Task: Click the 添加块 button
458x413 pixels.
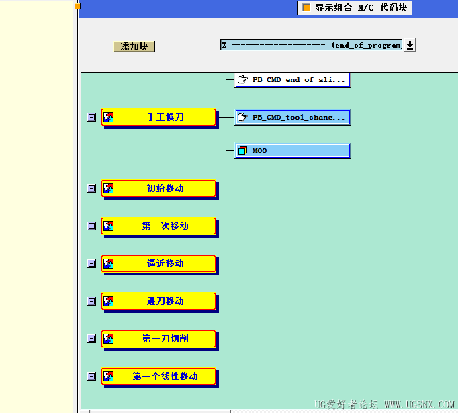Action: click(x=134, y=46)
